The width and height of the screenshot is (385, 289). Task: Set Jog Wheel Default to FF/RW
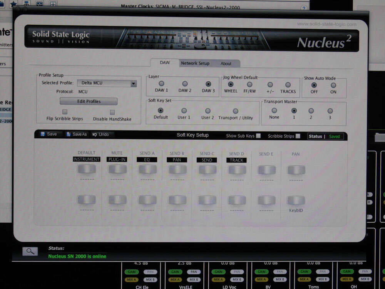coord(249,84)
